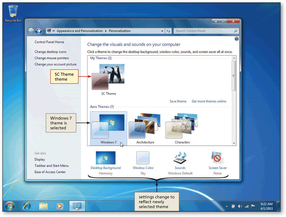Click the theme list scrollbar thumb
286x217 pixels.
[234, 76]
